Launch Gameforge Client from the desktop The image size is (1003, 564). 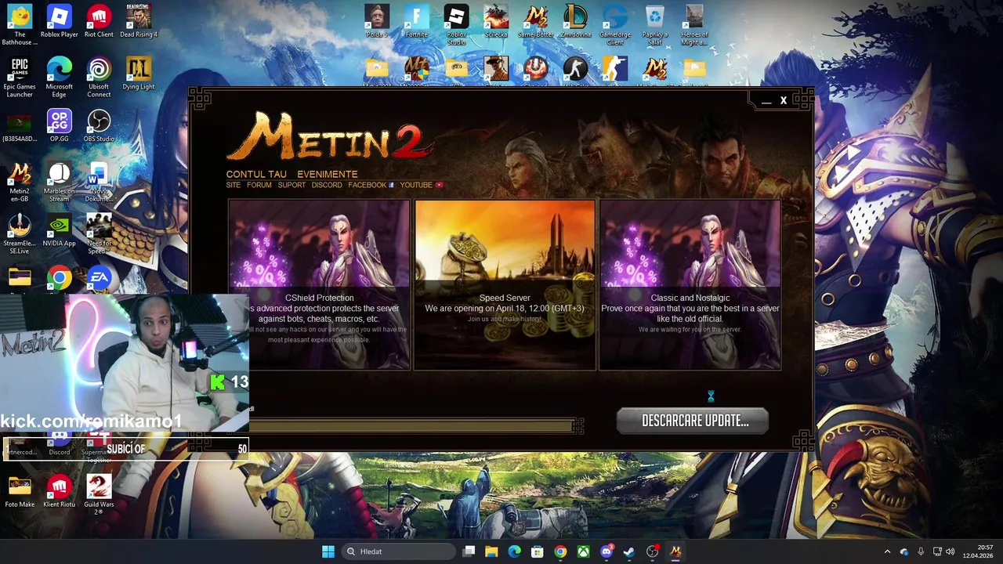[x=615, y=25]
